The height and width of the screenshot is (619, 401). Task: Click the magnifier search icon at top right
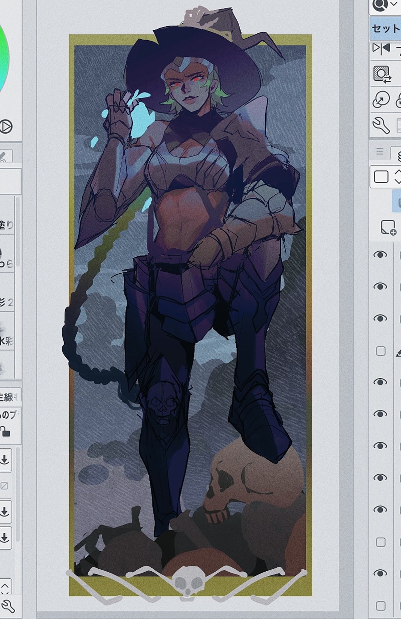tap(381, 5)
